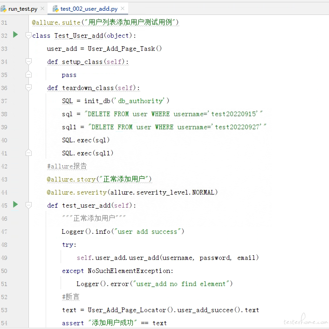
Task: Click the Python file icon on run_test.py tab
Action: pos(3,9)
